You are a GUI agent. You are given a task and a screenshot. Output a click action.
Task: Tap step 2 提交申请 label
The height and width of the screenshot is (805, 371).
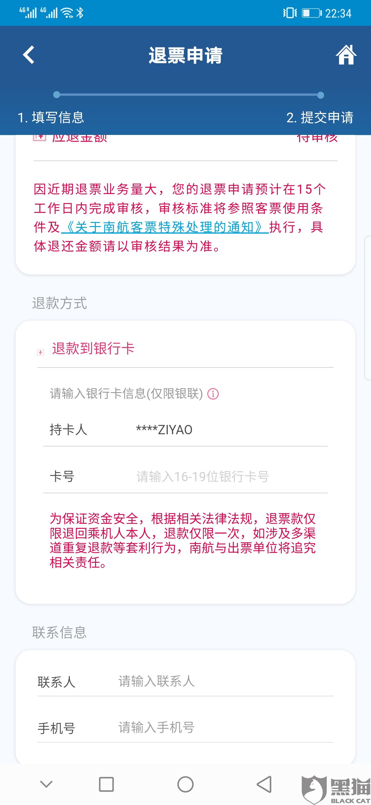[320, 117]
